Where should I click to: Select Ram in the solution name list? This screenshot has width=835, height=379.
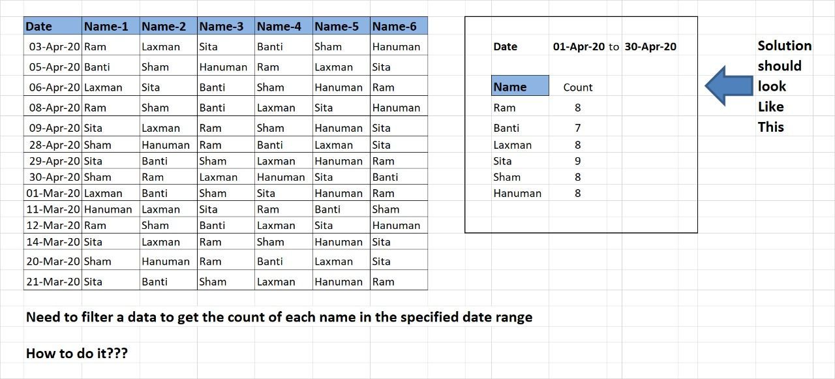tap(504, 108)
